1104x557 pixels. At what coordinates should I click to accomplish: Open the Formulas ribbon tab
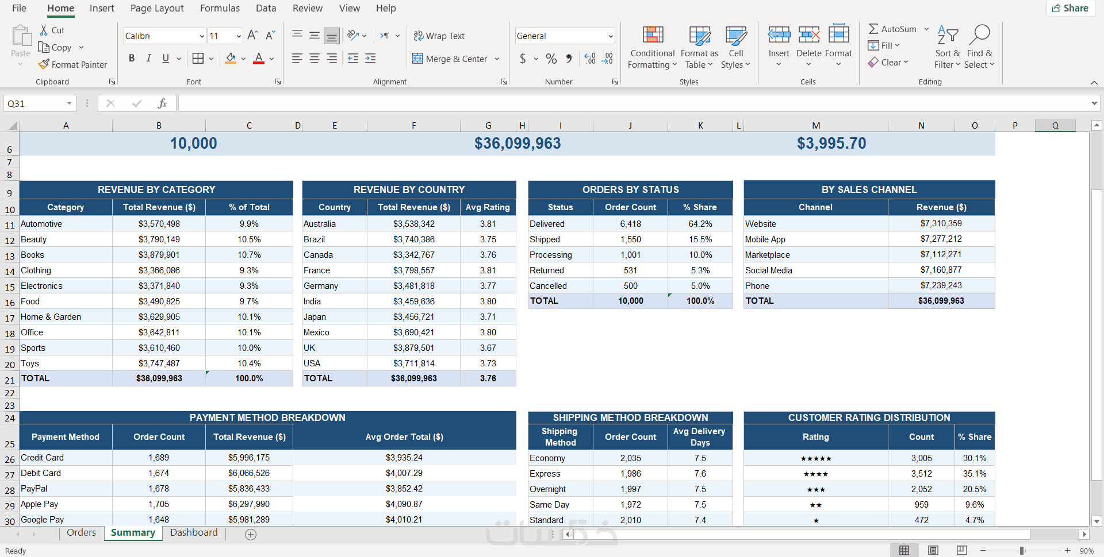[220, 8]
